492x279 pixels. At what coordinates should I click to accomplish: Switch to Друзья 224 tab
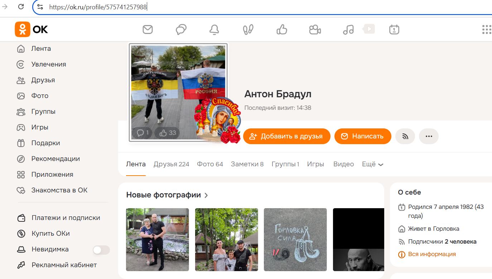pos(171,164)
